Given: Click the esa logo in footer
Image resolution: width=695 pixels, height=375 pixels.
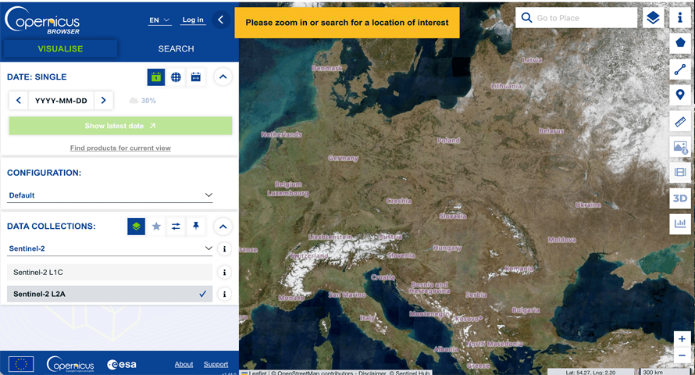Looking at the screenshot, I should click(x=122, y=364).
